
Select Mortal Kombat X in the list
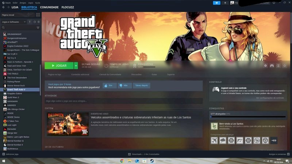15,145
